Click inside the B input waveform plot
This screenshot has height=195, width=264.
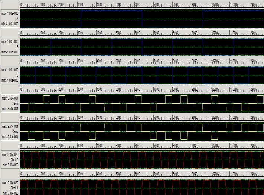(142, 47)
